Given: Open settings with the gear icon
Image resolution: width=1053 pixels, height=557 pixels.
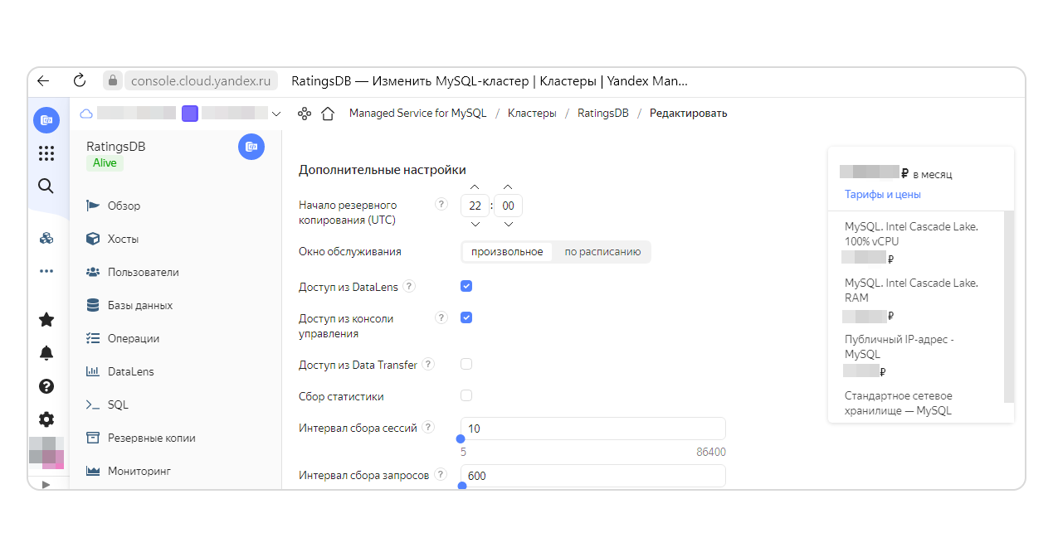Looking at the screenshot, I should 46,419.
